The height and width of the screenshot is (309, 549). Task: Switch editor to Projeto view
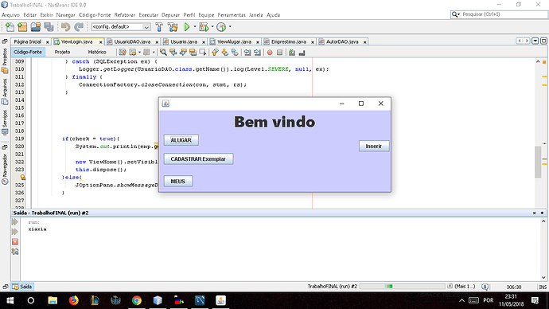pyautogui.click(x=62, y=52)
